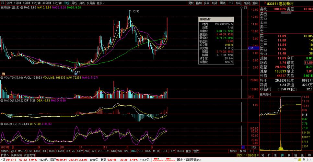This screenshot has width=313, height=162.
Task: Click the 7.45 price marker on the axis
Action: tap(250, 48)
